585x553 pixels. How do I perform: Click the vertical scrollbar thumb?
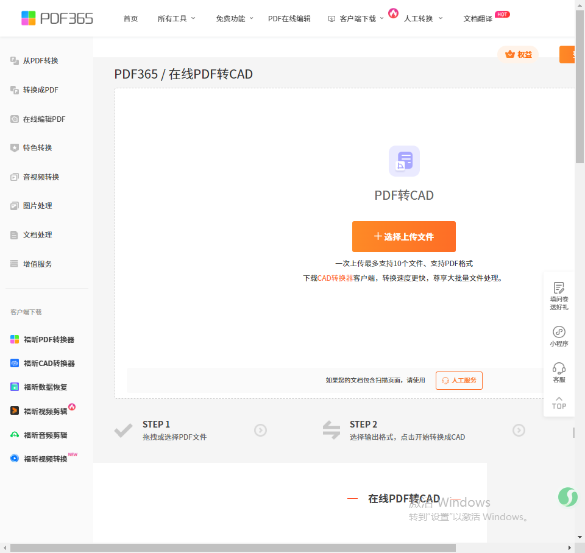click(580, 87)
